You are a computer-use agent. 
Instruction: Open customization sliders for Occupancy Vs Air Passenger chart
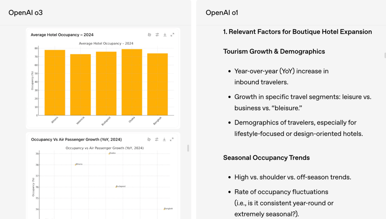point(157,139)
